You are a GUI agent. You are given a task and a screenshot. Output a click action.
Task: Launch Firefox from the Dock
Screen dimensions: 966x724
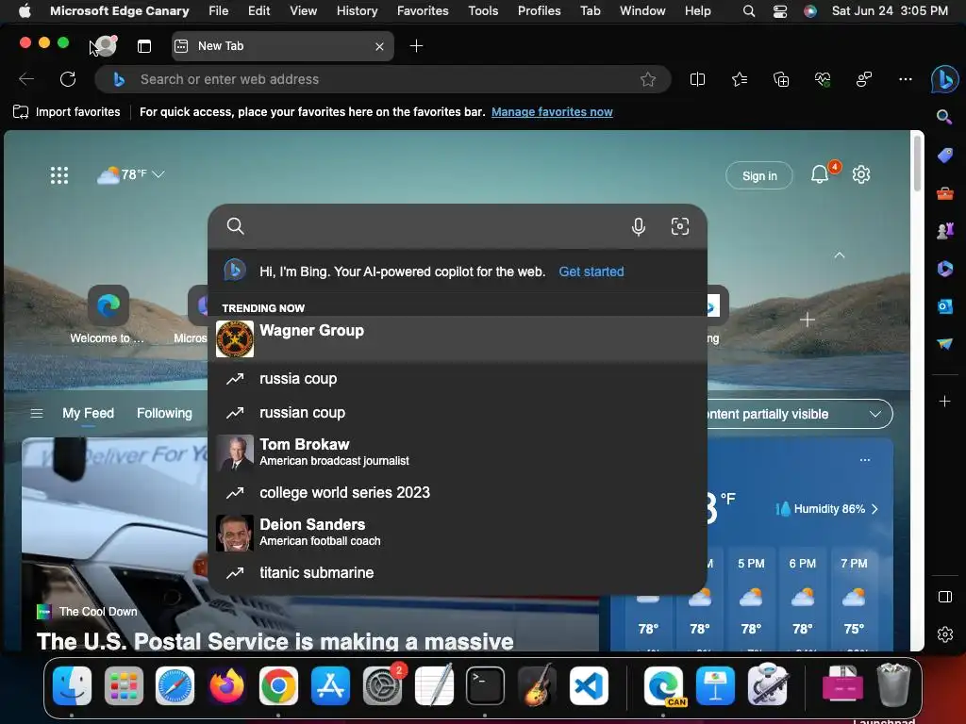(x=226, y=685)
